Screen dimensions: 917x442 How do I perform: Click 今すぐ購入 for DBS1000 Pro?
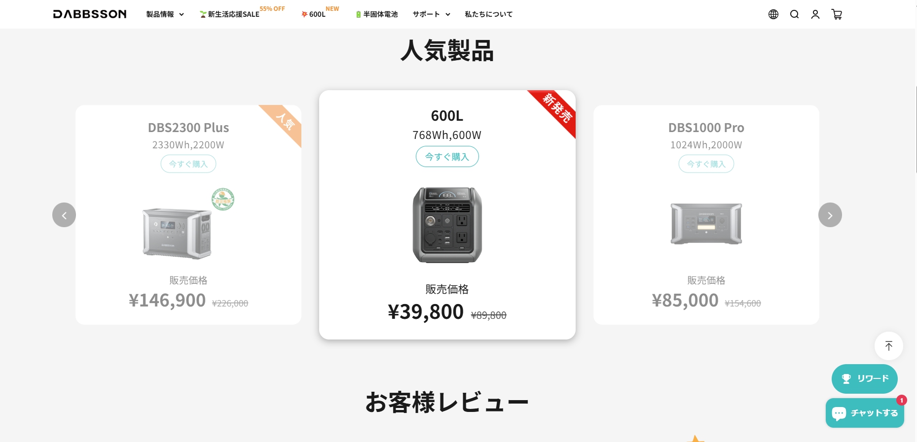[x=706, y=164]
